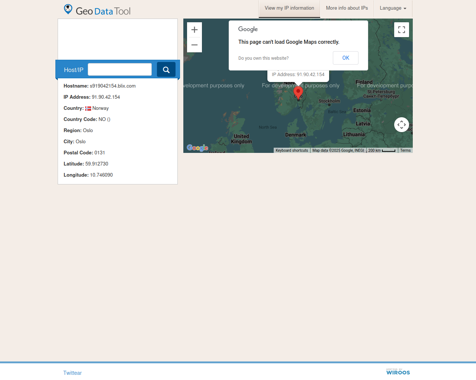Open Keyboard shortcuts on map

[x=292, y=150]
